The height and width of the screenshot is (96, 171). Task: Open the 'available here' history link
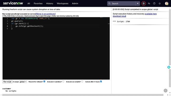click(x=151, y=14)
